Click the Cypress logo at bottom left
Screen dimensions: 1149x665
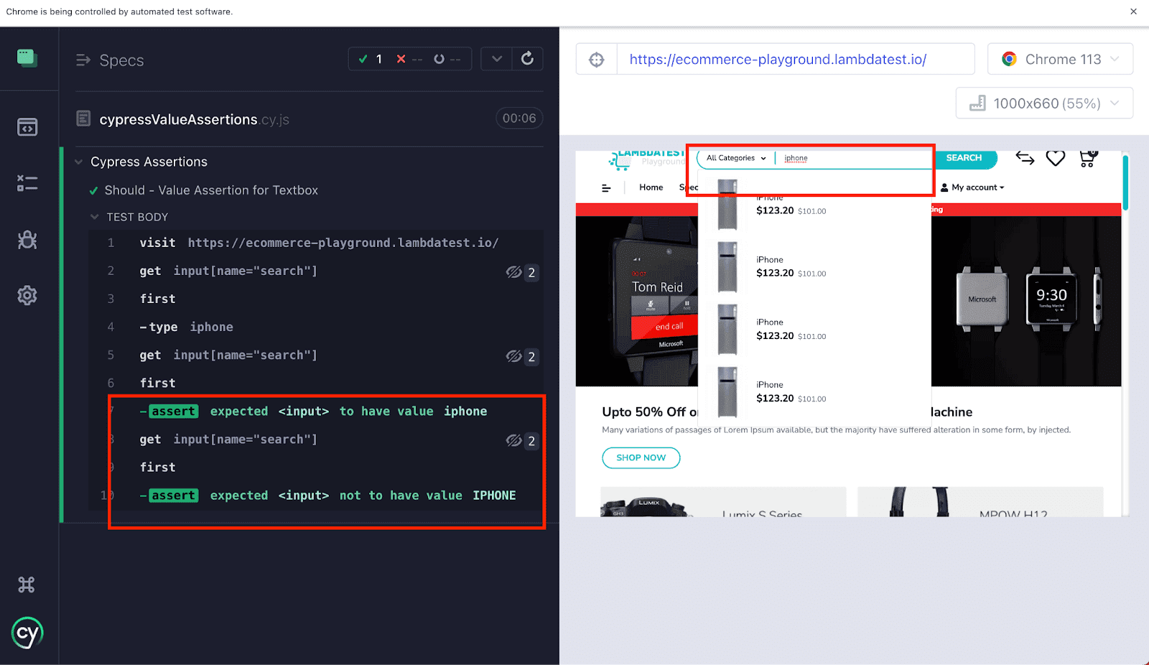click(x=27, y=633)
